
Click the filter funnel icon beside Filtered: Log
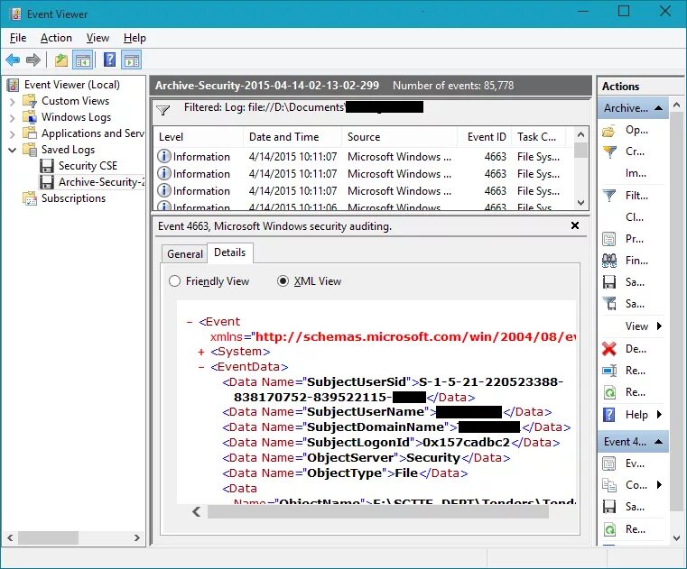point(163,110)
